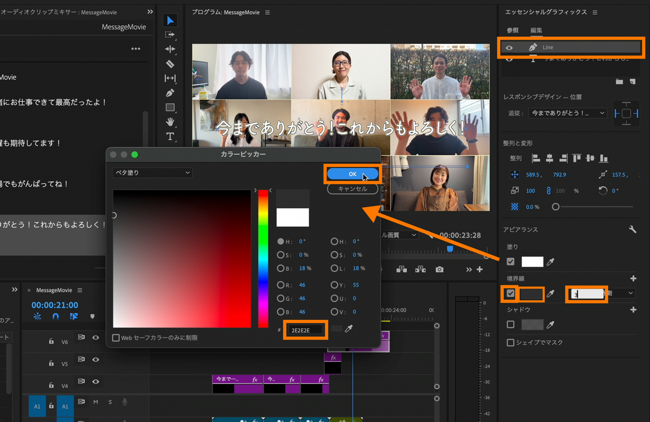Viewport: 650px width, 422px height.
Task: Select the Hand tool
Action: (170, 122)
